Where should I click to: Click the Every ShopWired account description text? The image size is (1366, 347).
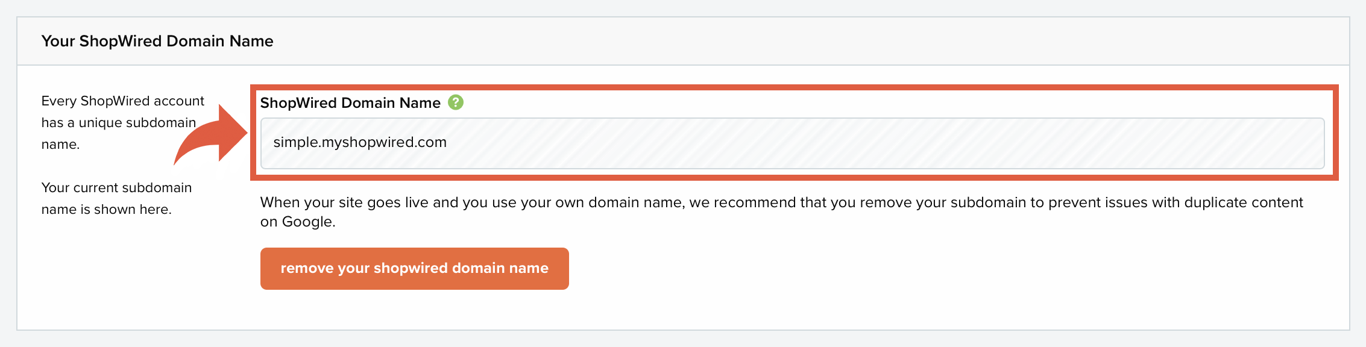tap(123, 122)
